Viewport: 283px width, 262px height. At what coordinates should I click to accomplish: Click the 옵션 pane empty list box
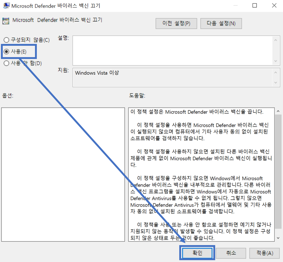click(63, 174)
